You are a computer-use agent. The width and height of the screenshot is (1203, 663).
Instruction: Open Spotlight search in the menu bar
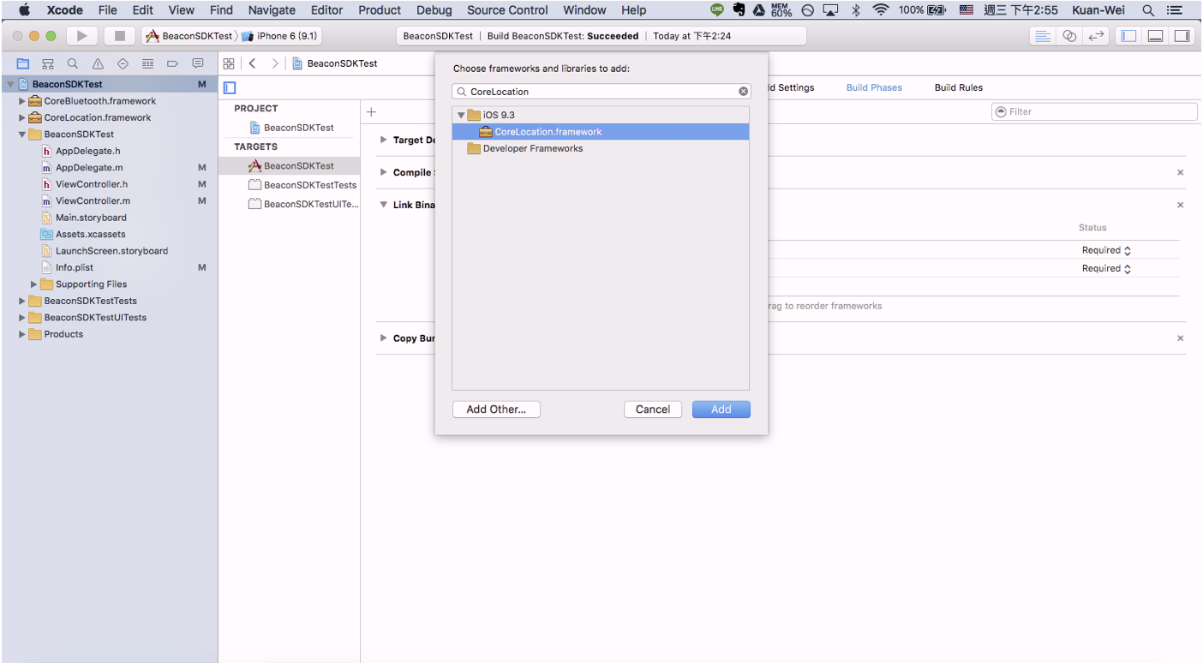(1148, 10)
